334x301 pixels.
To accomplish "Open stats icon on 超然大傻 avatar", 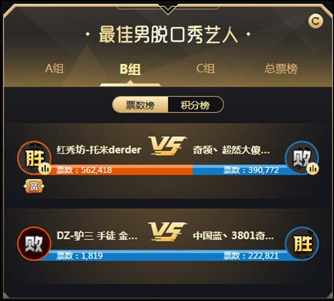I will coord(312,169).
